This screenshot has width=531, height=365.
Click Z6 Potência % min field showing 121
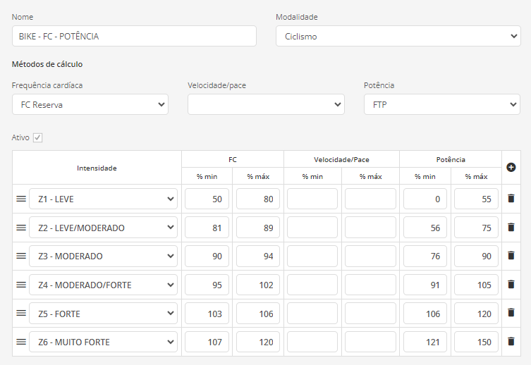tap(425, 342)
